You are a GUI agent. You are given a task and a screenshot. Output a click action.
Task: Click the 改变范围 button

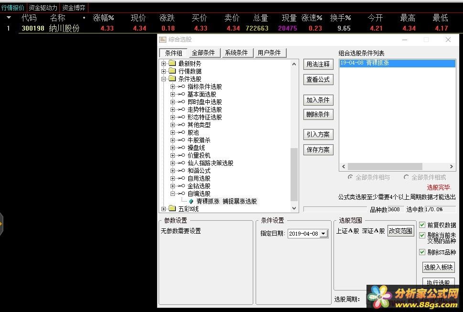[401, 231]
